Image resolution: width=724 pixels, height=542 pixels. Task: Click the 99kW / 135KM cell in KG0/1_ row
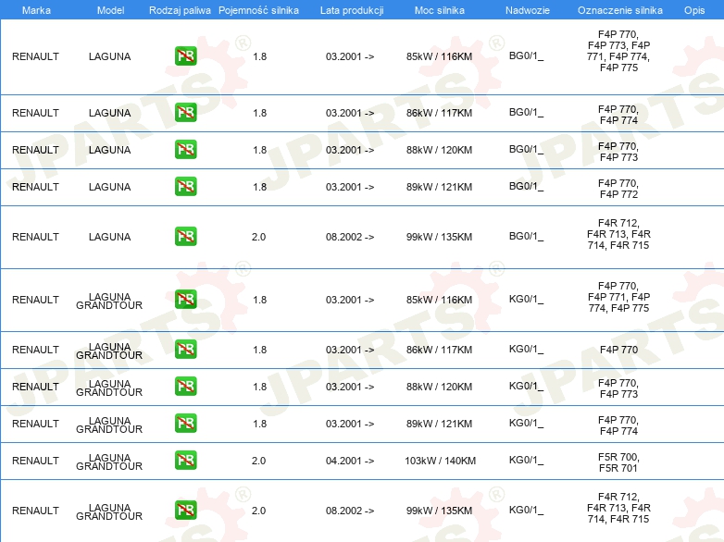pos(439,511)
